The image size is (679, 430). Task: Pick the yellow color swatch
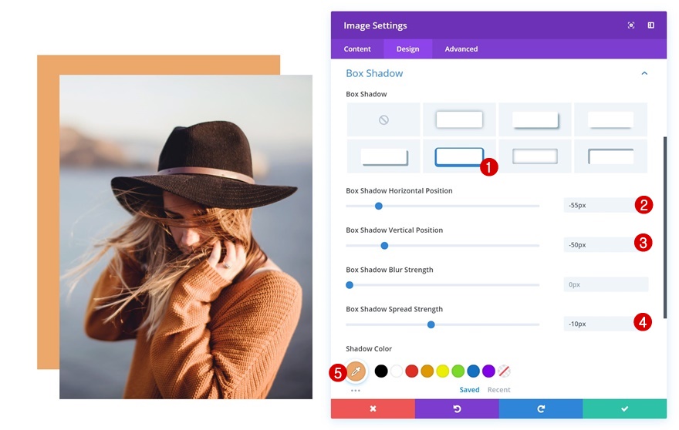(443, 371)
